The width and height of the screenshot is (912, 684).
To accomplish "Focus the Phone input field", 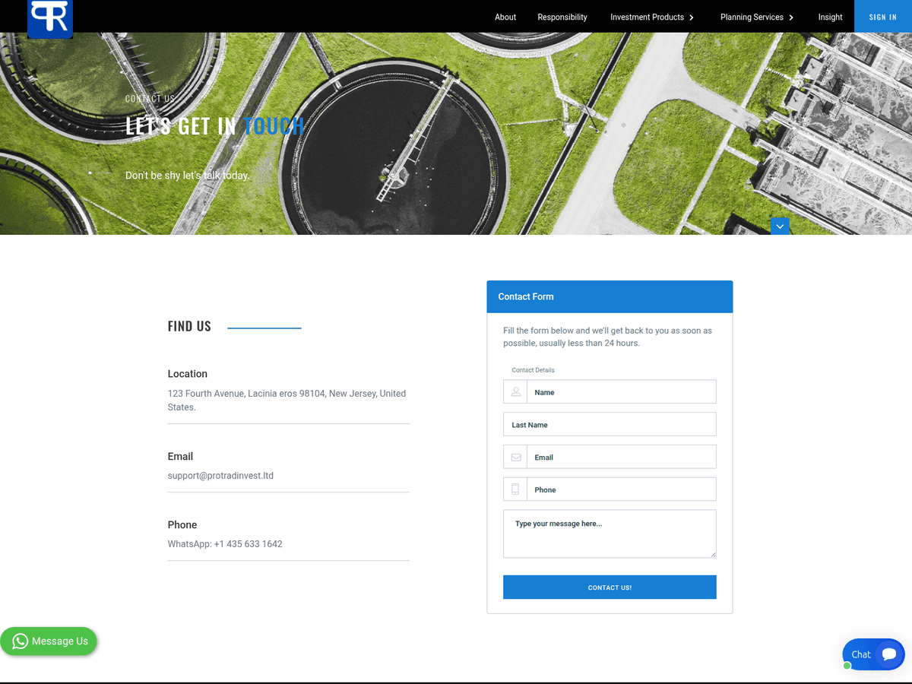I will click(x=621, y=489).
